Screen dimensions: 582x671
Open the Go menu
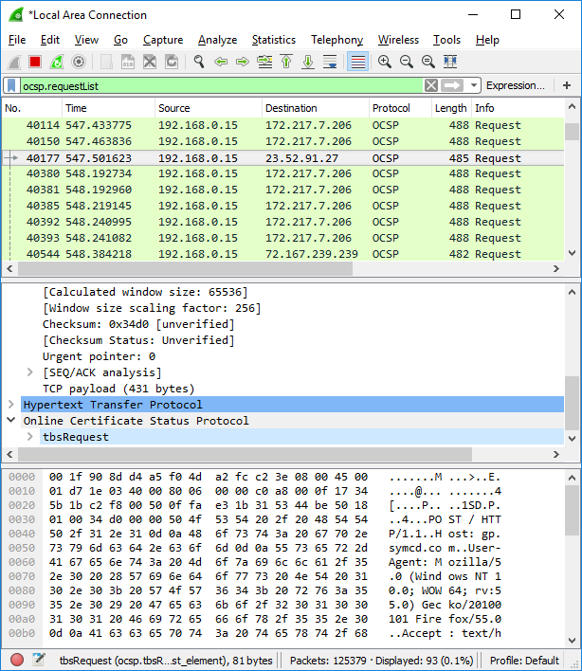click(120, 40)
